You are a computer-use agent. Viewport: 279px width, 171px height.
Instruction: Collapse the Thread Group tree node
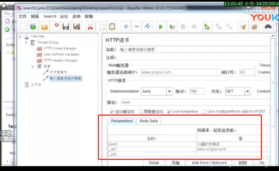[26, 43]
